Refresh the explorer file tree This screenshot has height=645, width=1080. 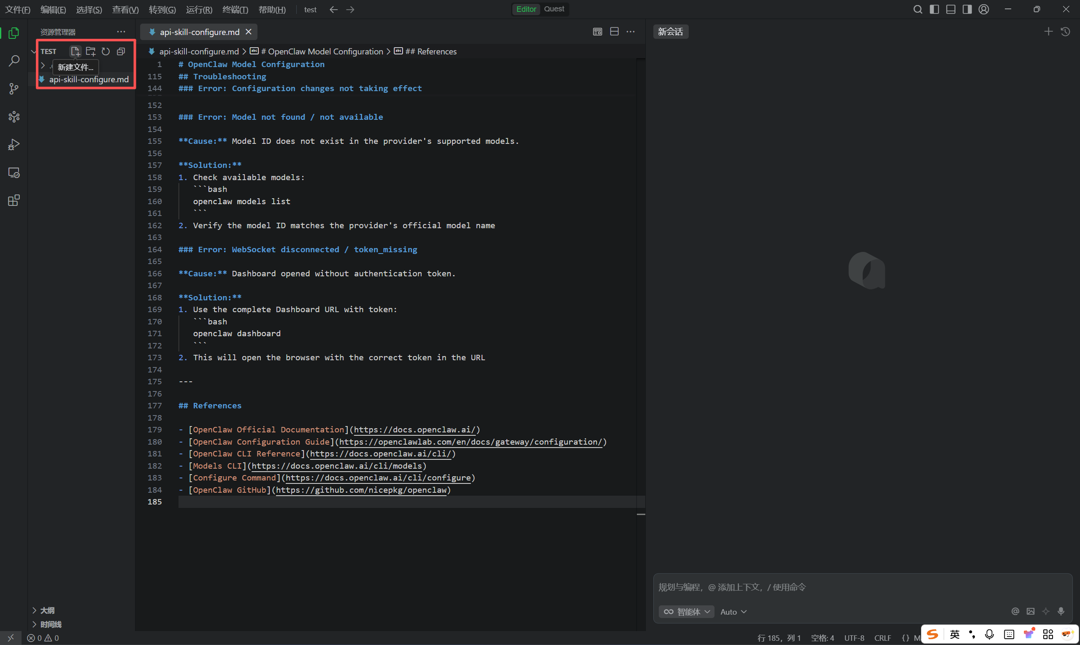click(106, 51)
